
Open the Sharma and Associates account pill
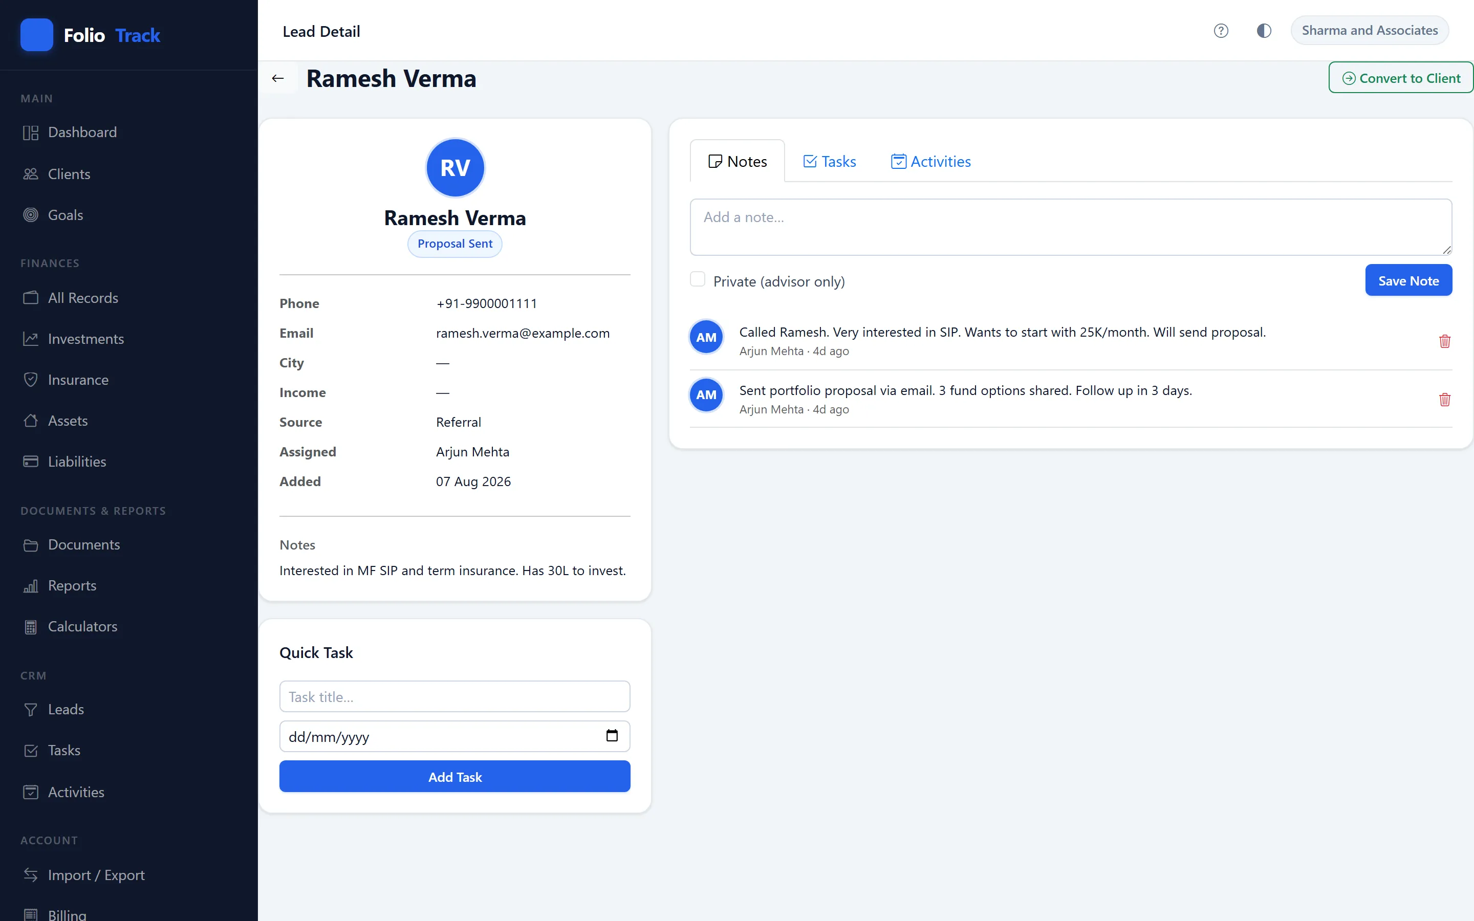point(1369,31)
